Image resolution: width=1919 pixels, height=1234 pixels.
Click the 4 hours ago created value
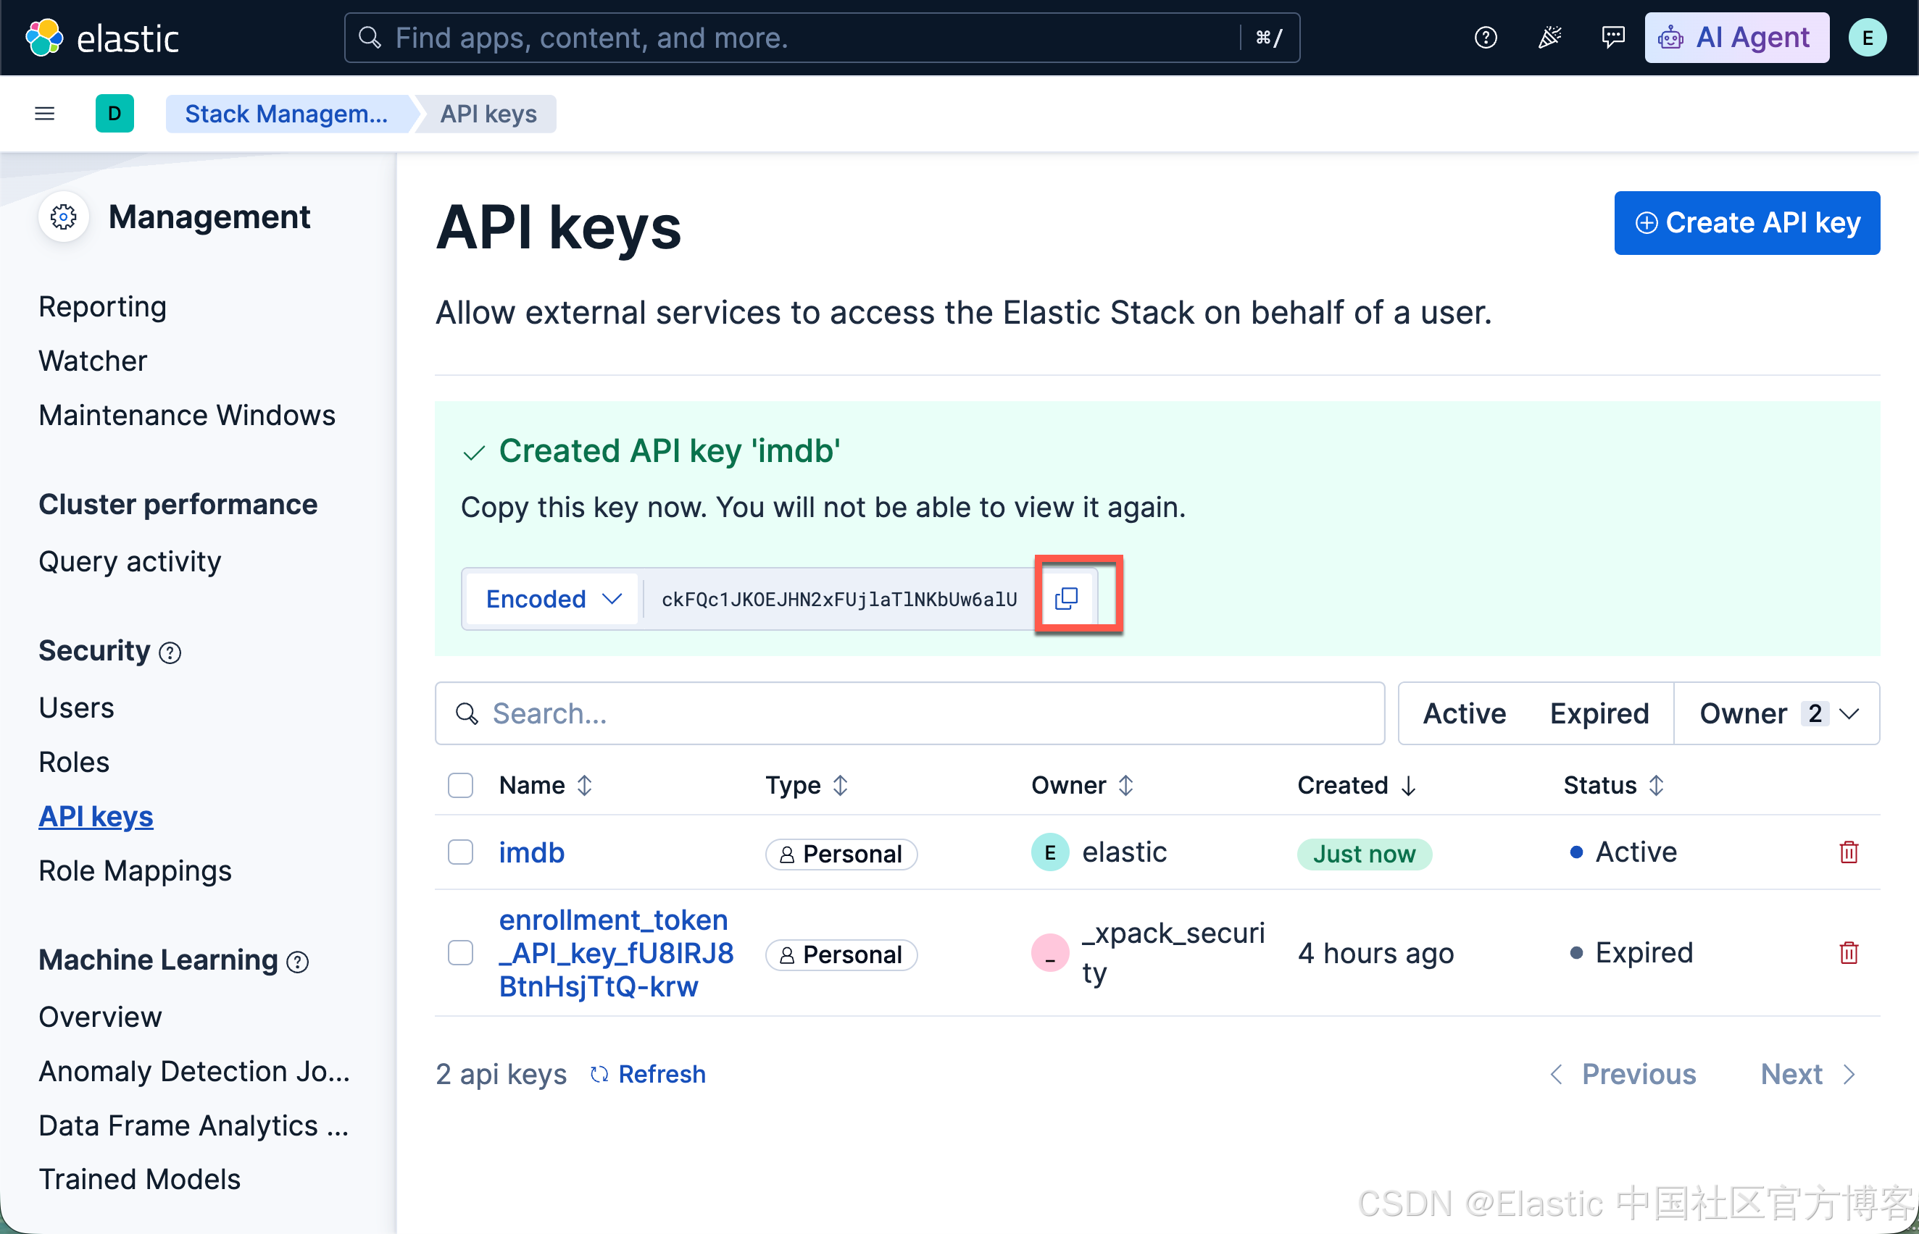click(x=1375, y=954)
